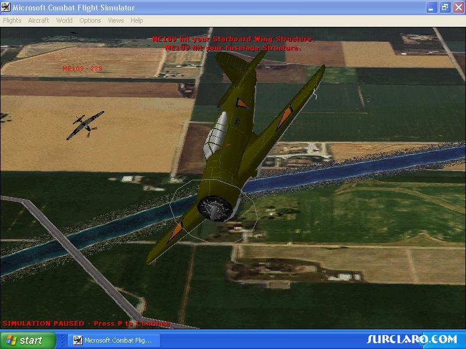
Task: Click the Windows Start button
Action: click(27, 340)
